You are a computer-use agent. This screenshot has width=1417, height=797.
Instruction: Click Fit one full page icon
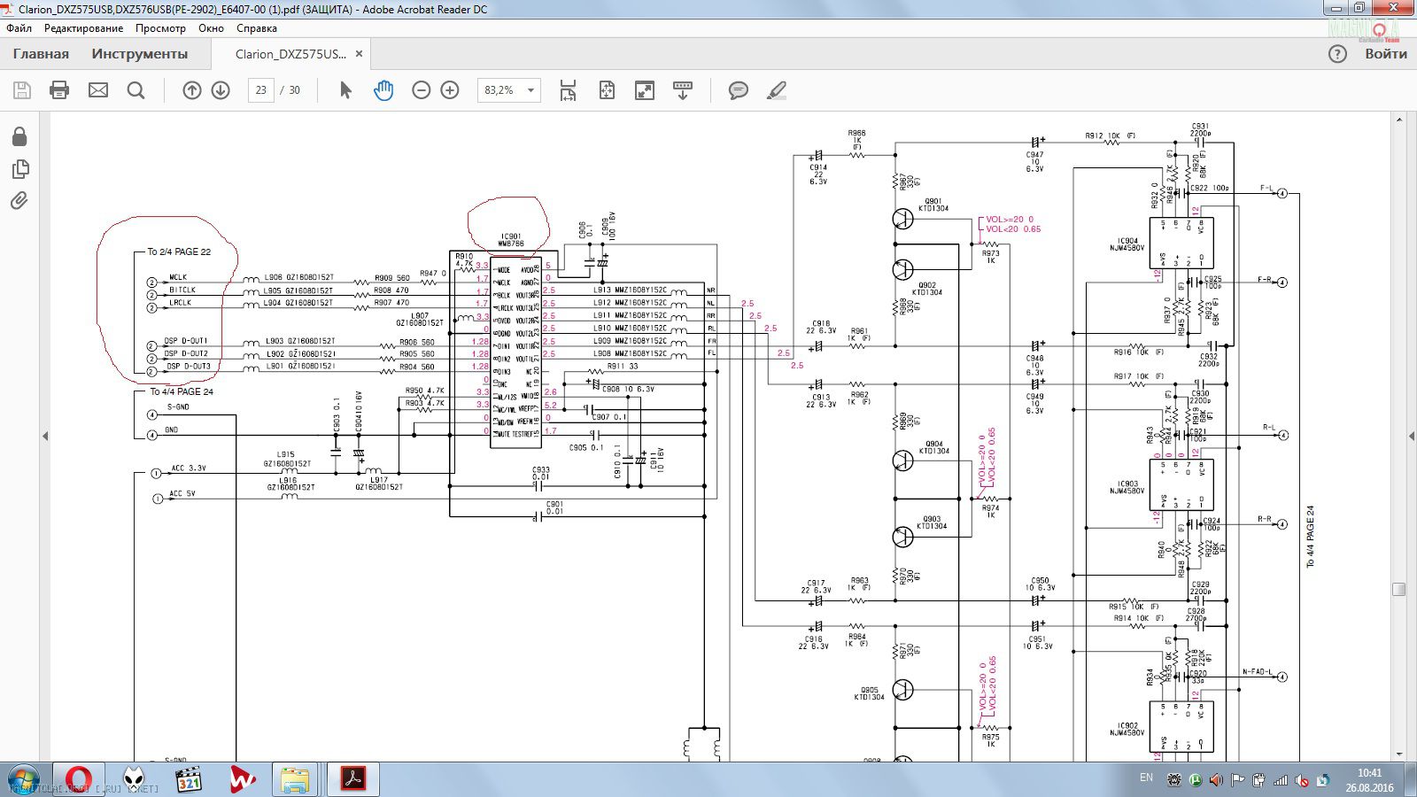pos(607,90)
